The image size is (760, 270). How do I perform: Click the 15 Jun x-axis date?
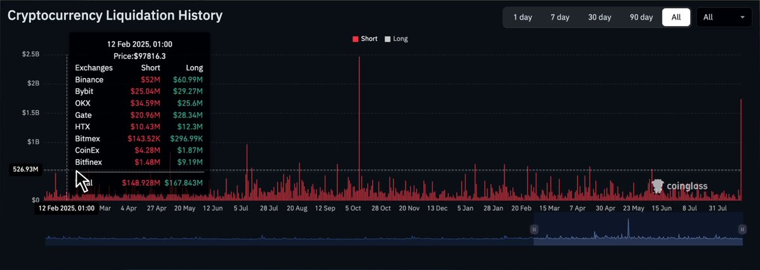[662, 208]
